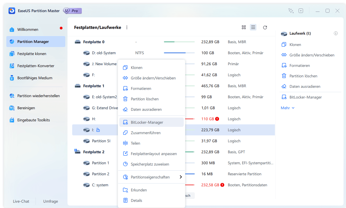Viewport: 346px width, 208px height.
Task: Expand the Partitionseigenschaften submenu
Action: tap(152, 177)
